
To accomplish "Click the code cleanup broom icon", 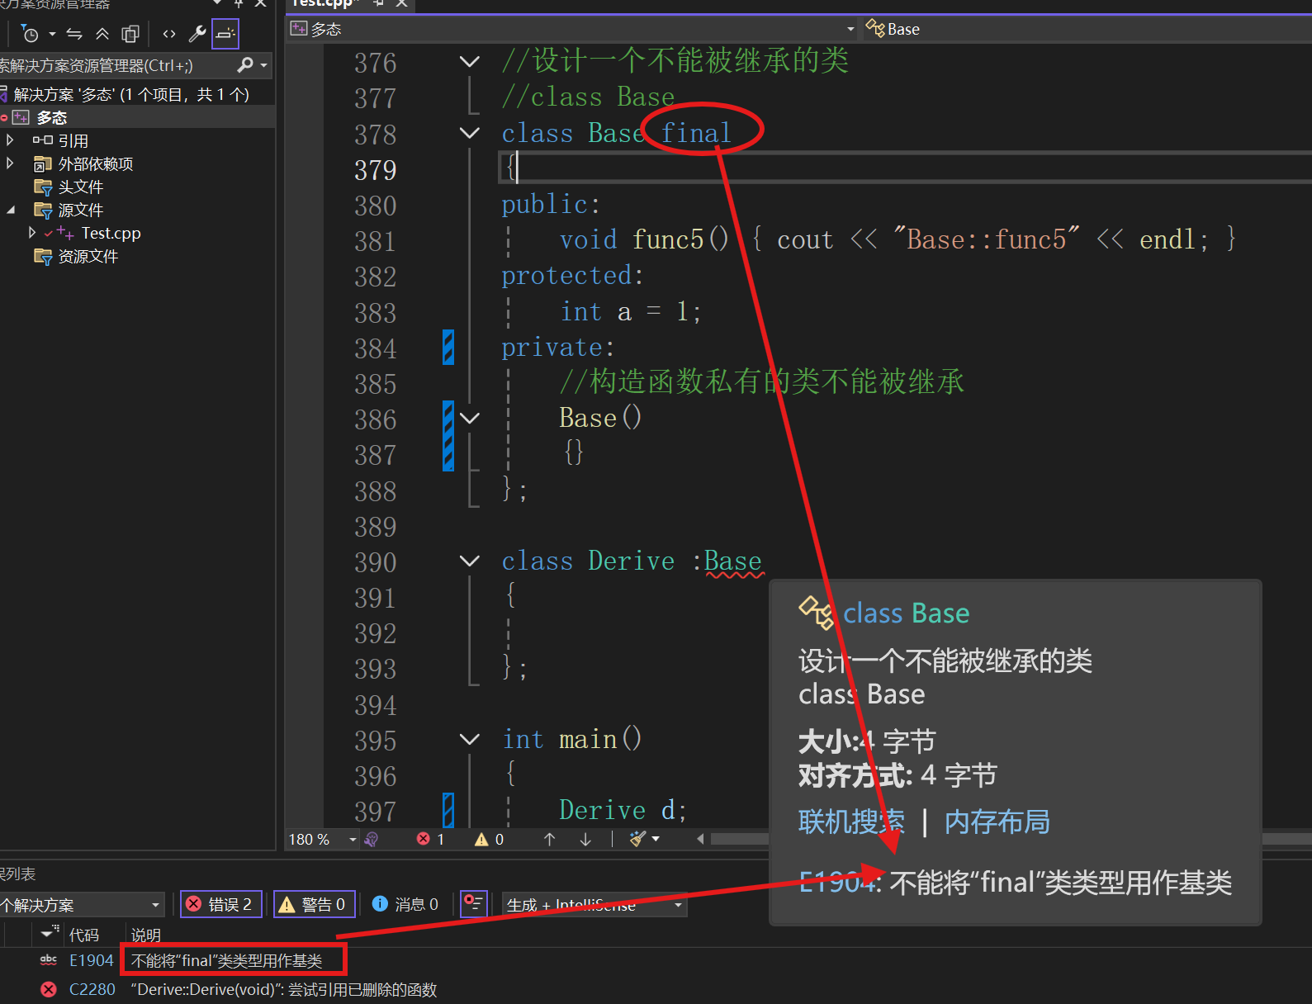I will (637, 840).
